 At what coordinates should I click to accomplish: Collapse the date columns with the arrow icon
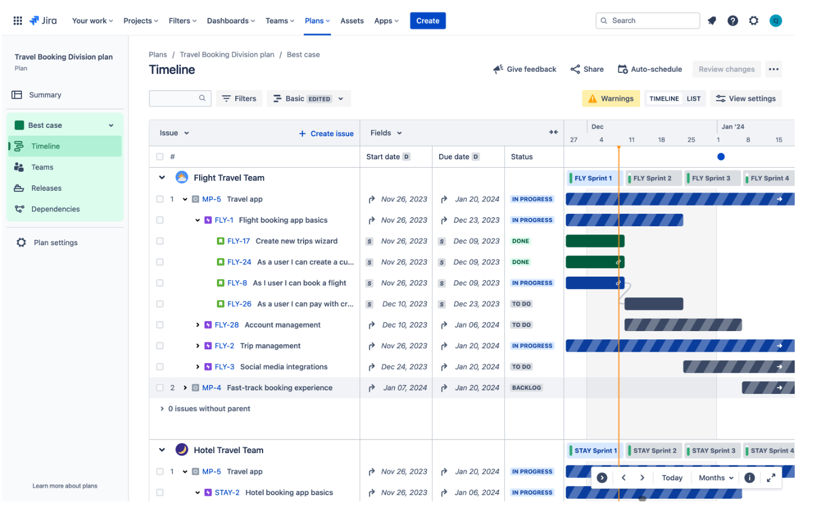(553, 132)
